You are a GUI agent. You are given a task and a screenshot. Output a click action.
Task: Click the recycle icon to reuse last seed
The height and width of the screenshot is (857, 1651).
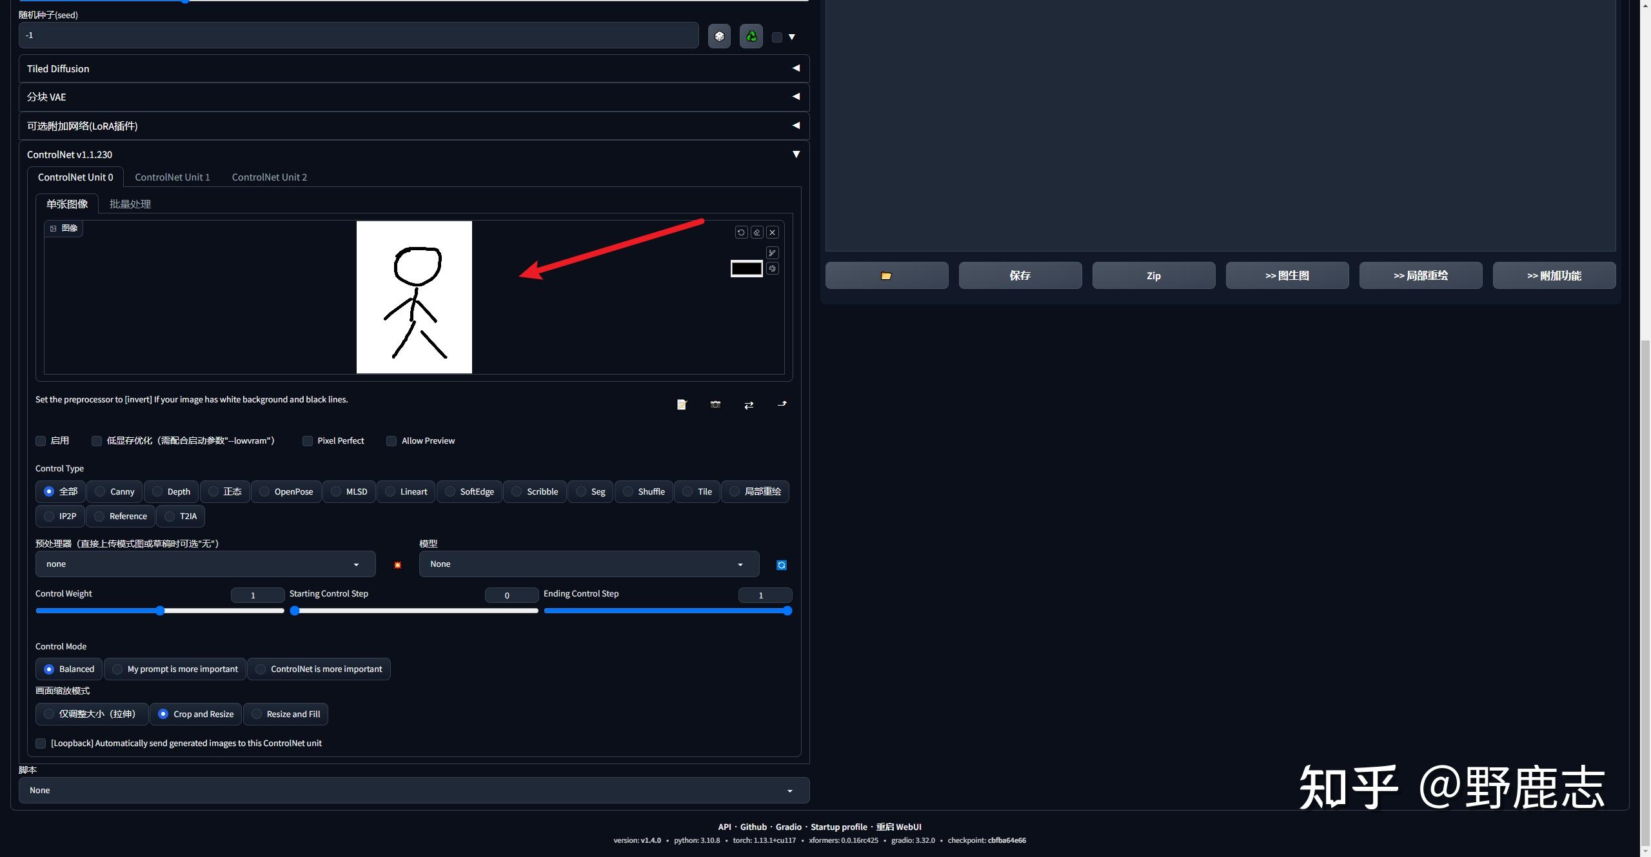click(x=750, y=36)
